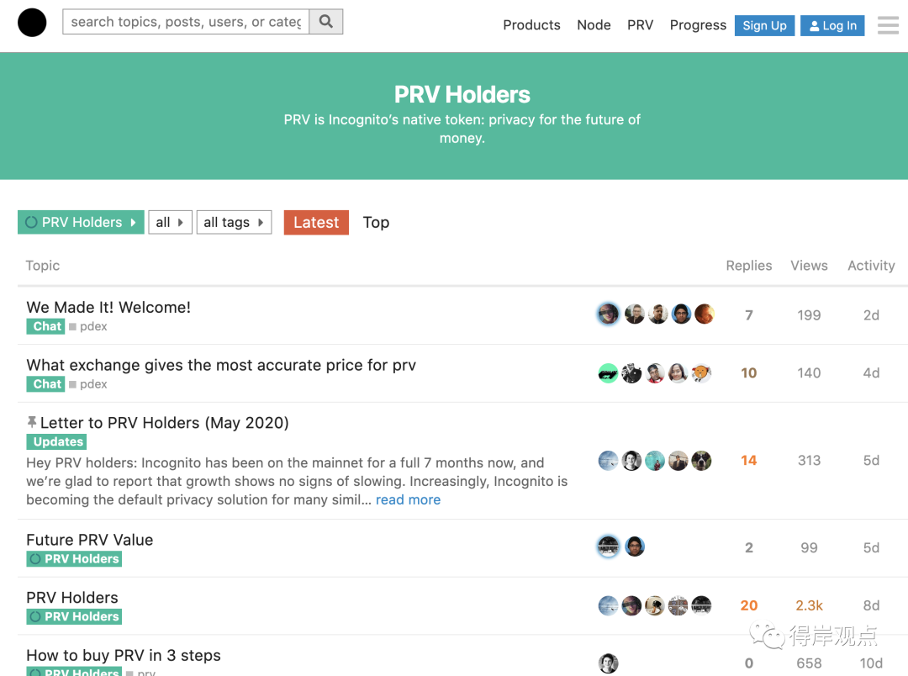
Task: Click the search magnifier icon button
Action: (x=326, y=22)
